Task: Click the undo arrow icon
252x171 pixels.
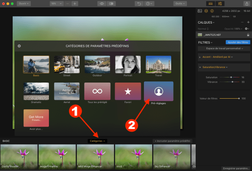Action: [139, 4]
